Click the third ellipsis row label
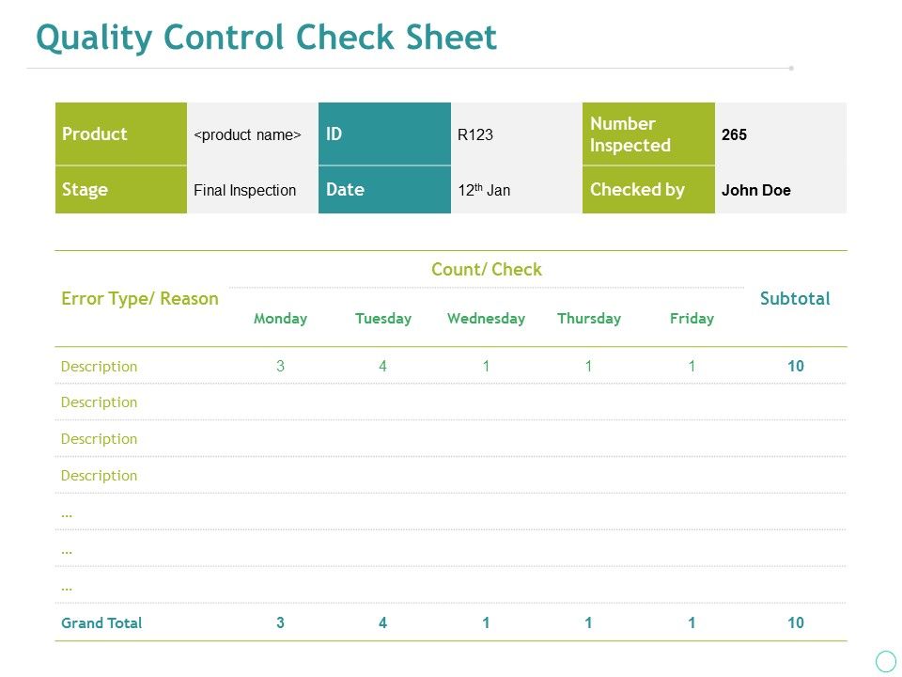The width and height of the screenshot is (902, 677). point(67,589)
